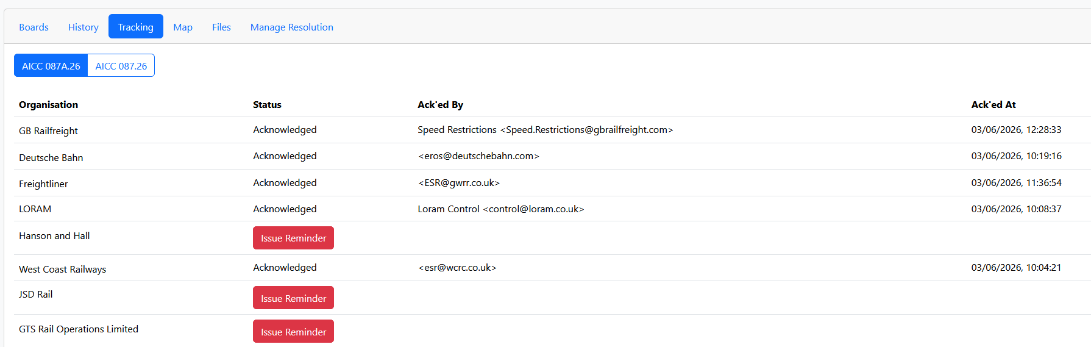Select the JSD Rail organisation cell
1091x347 pixels.
point(35,294)
